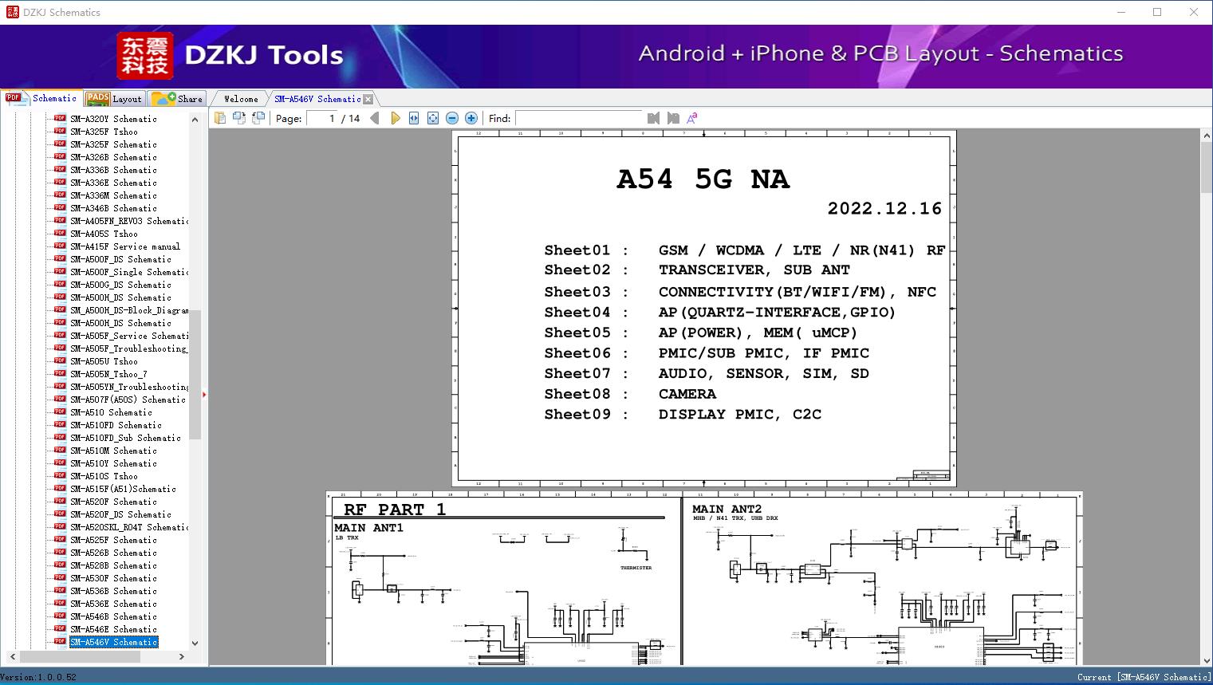This screenshot has width=1213, height=685.
Task: Click the PDF icon beside SM-A415F Service manual
Action: (x=60, y=246)
